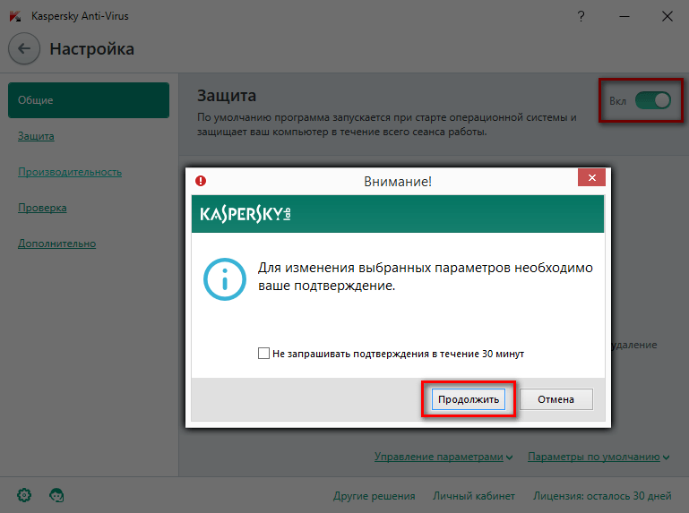Open the settings gear icon in footer
The width and height of the screenshot is (689, 513).
tap(24, 495)
